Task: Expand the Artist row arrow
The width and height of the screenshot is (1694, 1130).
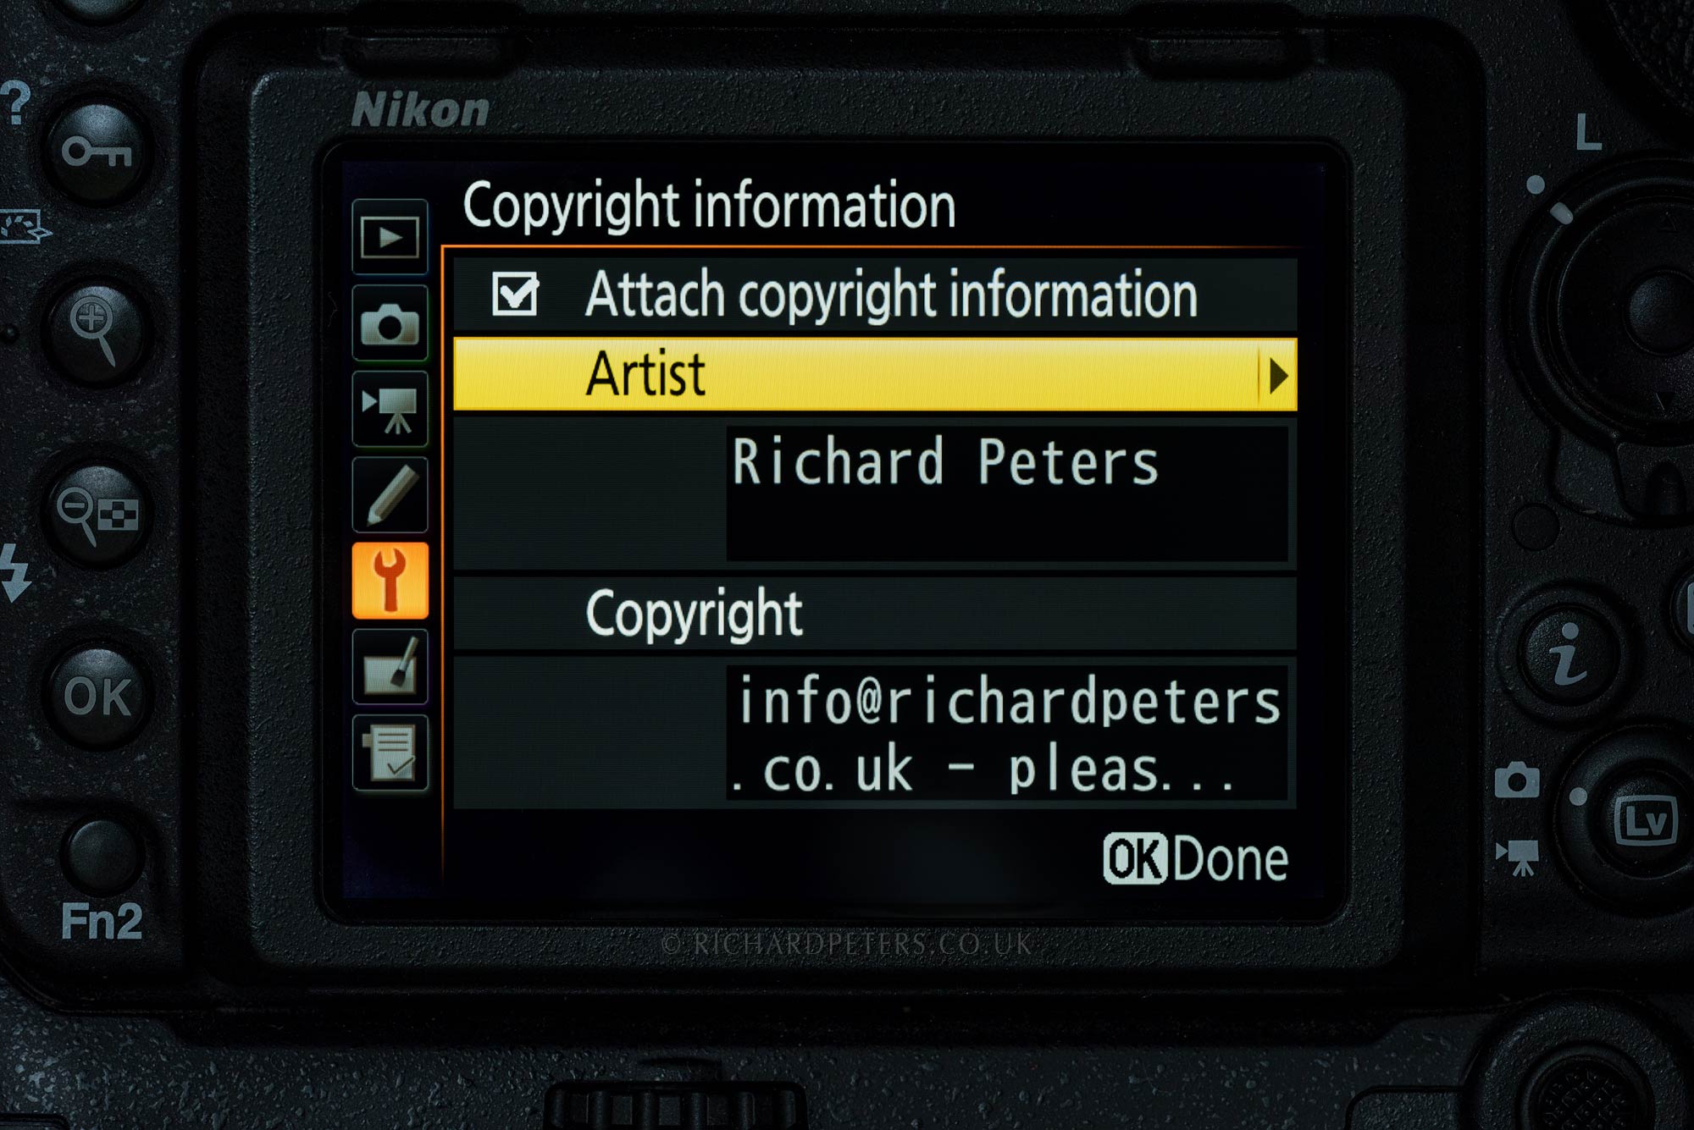Action: pyautogui.click(x=1278, y=375)
